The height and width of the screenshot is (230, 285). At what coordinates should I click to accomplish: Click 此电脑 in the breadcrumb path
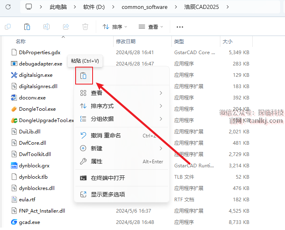click(x=58, y=7)
